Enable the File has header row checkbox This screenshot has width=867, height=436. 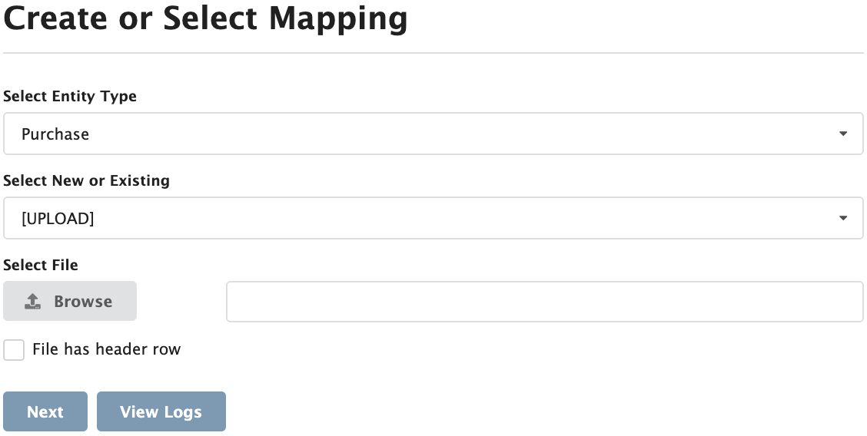click(14, 350)
